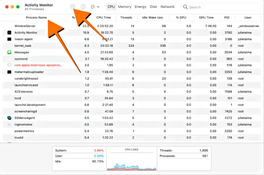Click the com.apple.hiservices shield icon
The height and width of the screenshot is (175, 264).
pyautogui.click(x=9, y=65)
